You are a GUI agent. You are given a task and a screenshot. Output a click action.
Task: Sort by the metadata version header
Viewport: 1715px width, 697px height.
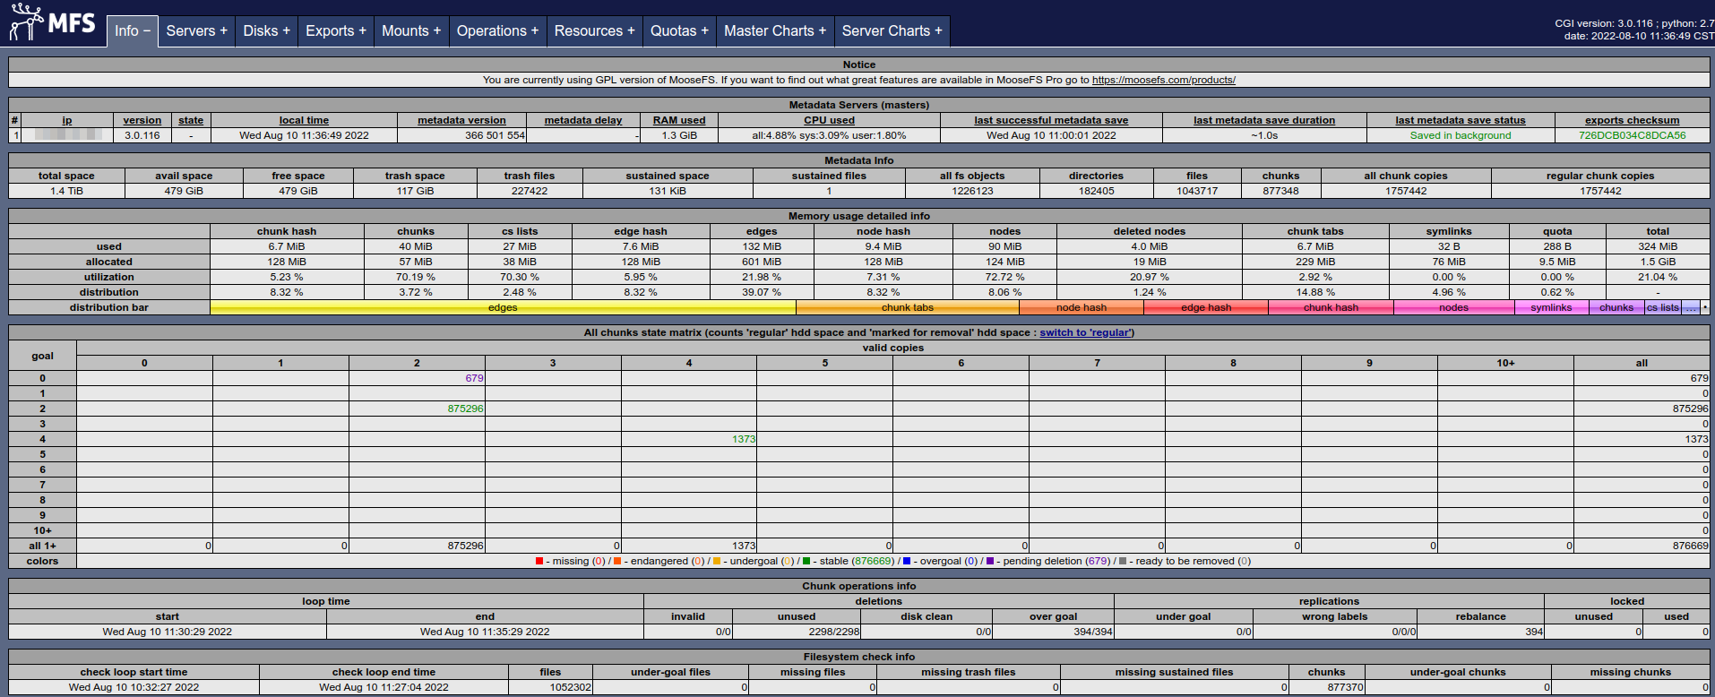[461, 120]
